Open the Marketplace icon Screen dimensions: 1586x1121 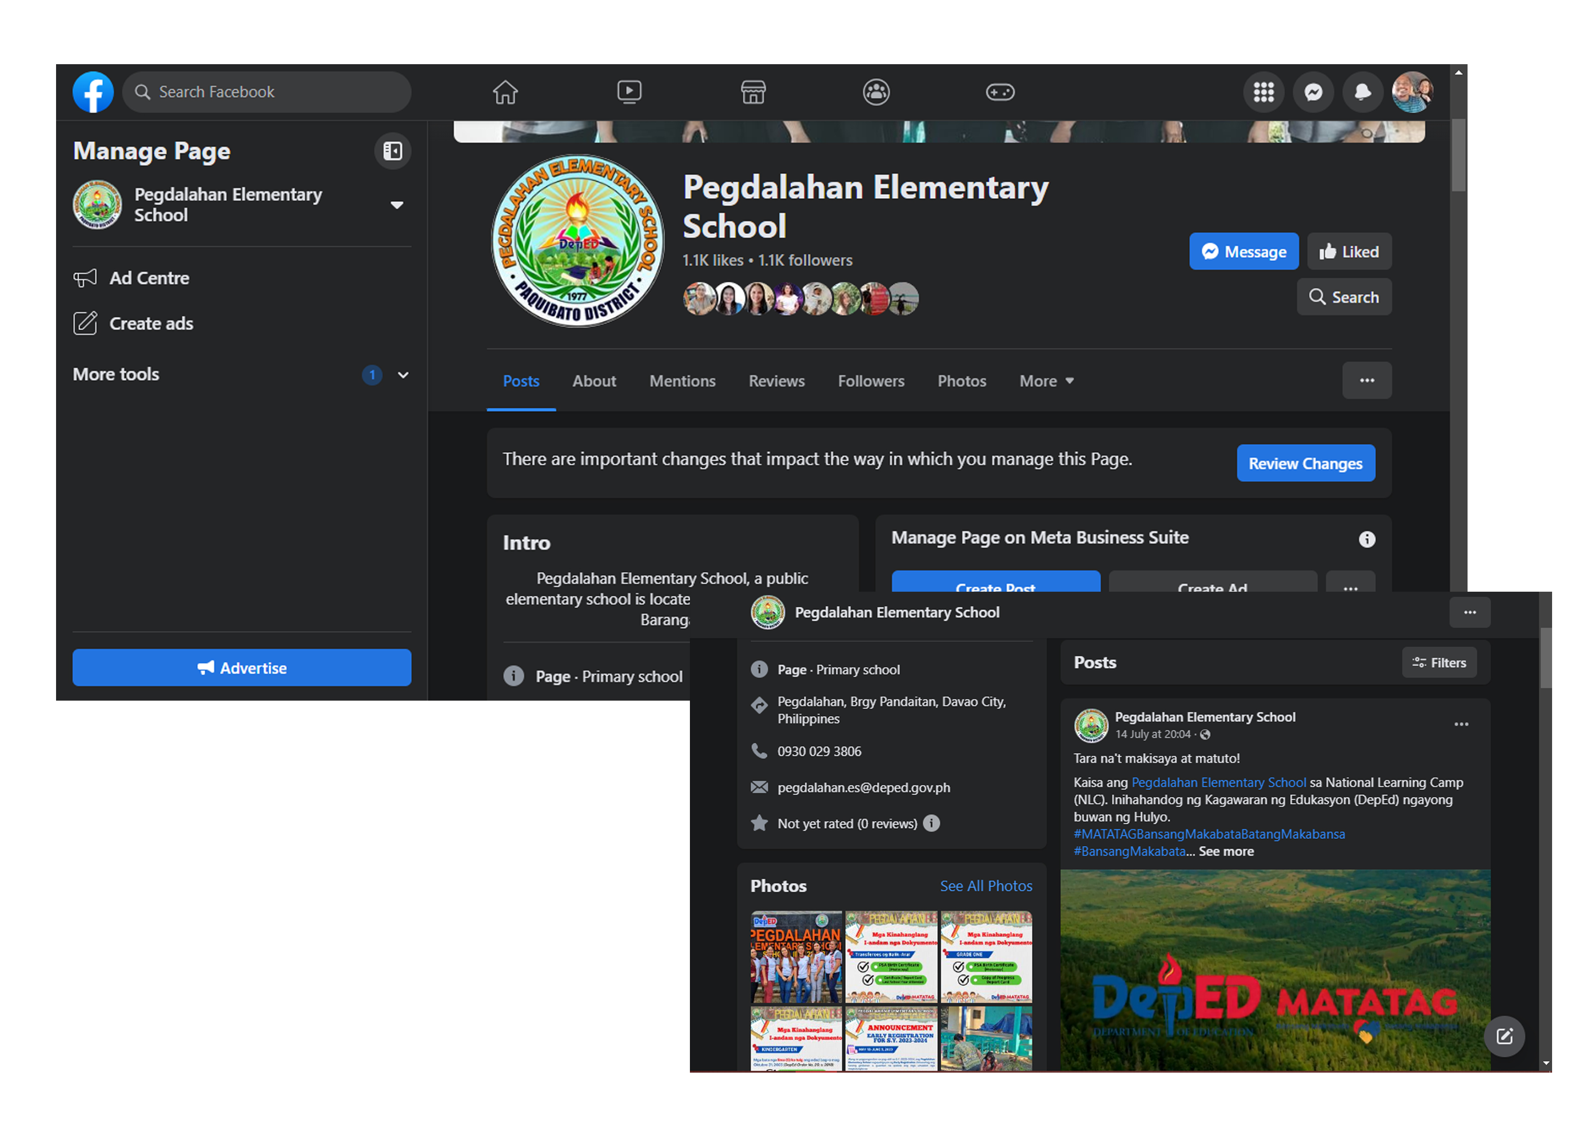[753, 92]
